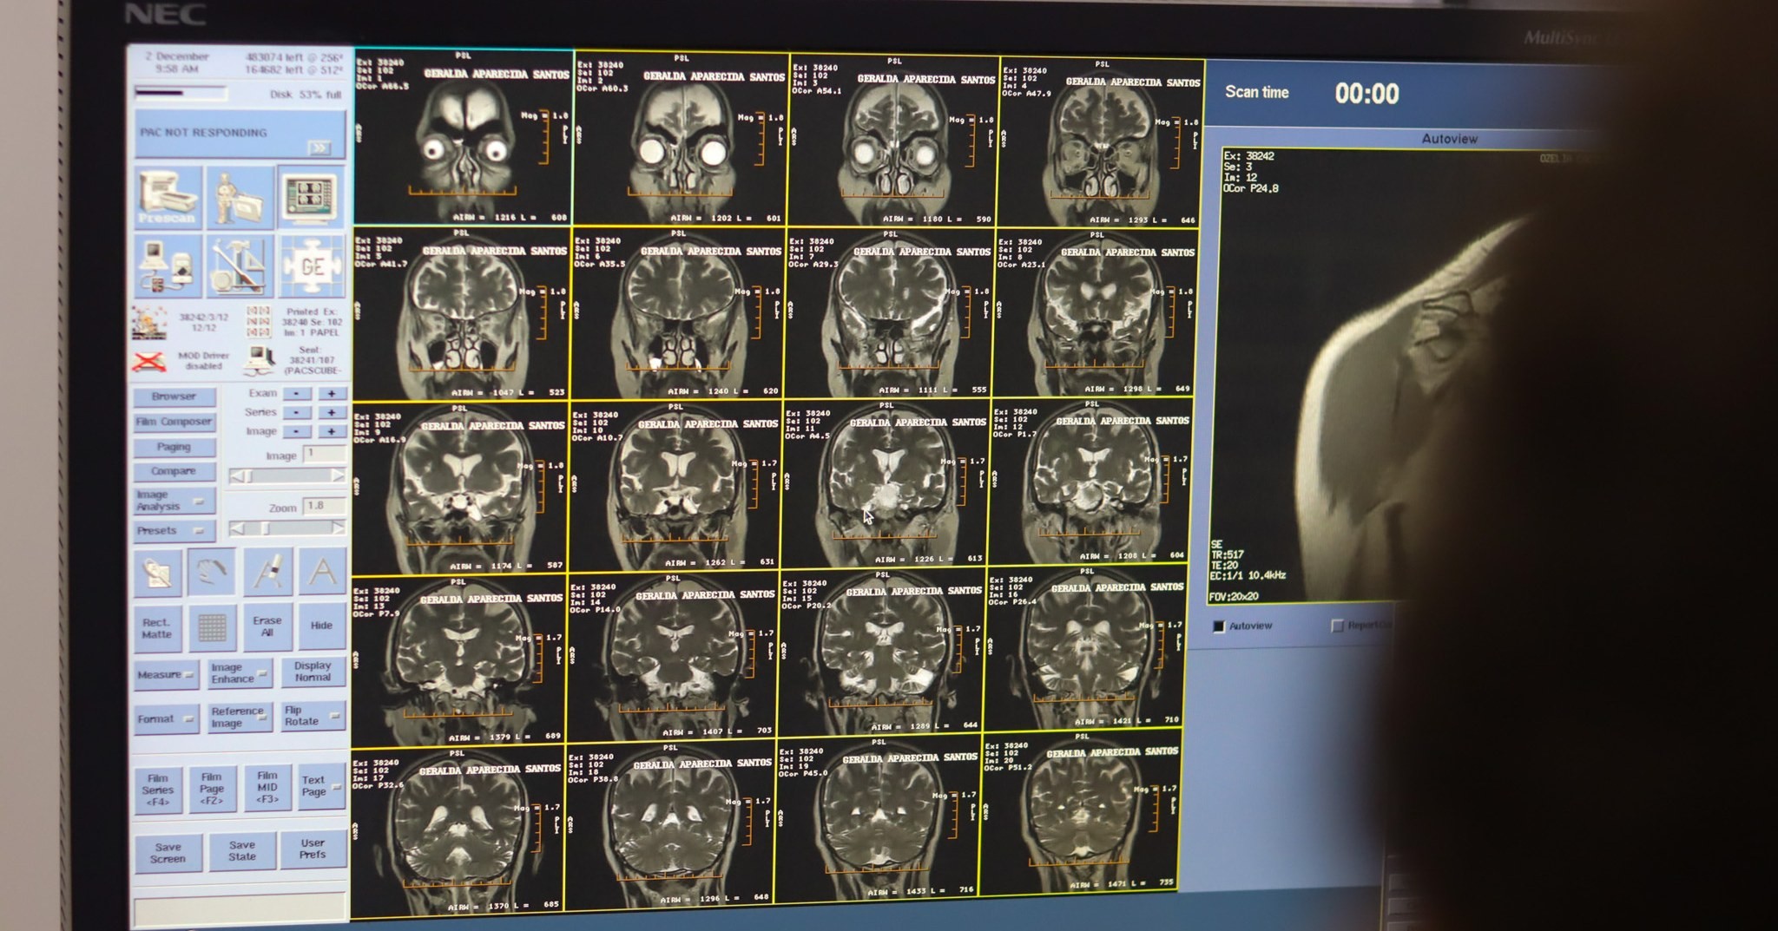Increase the Exam number with plus

click(x=331, y=394)
